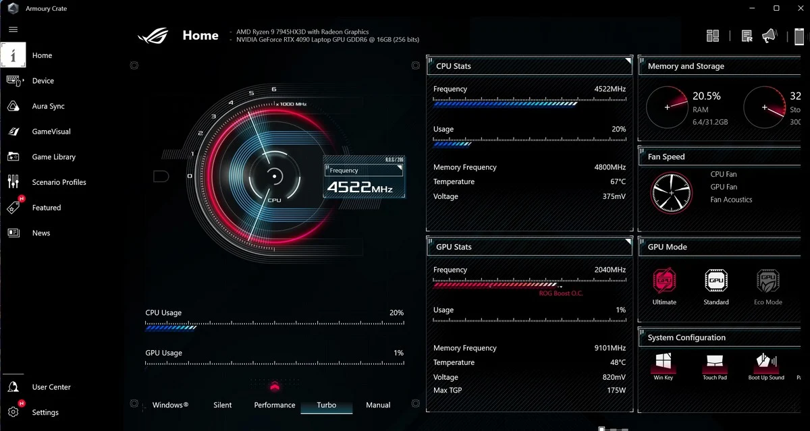Click the Home info icon in sidebar
Image resolution: width=810 pixels, height=431 pixels.
[13, 55]
